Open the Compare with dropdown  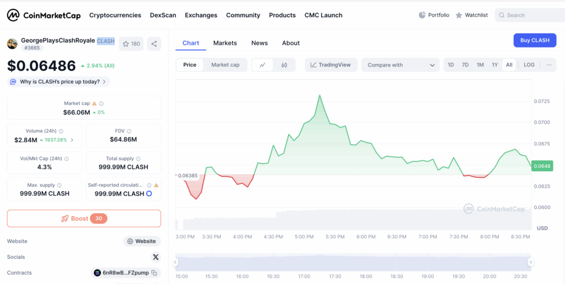tap(400, 65)
